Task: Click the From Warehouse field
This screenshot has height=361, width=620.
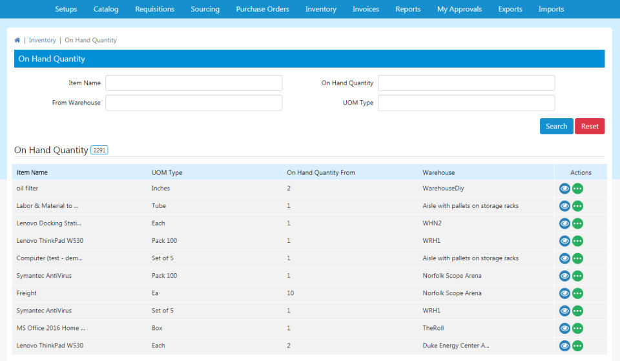Action: (194, 103)
